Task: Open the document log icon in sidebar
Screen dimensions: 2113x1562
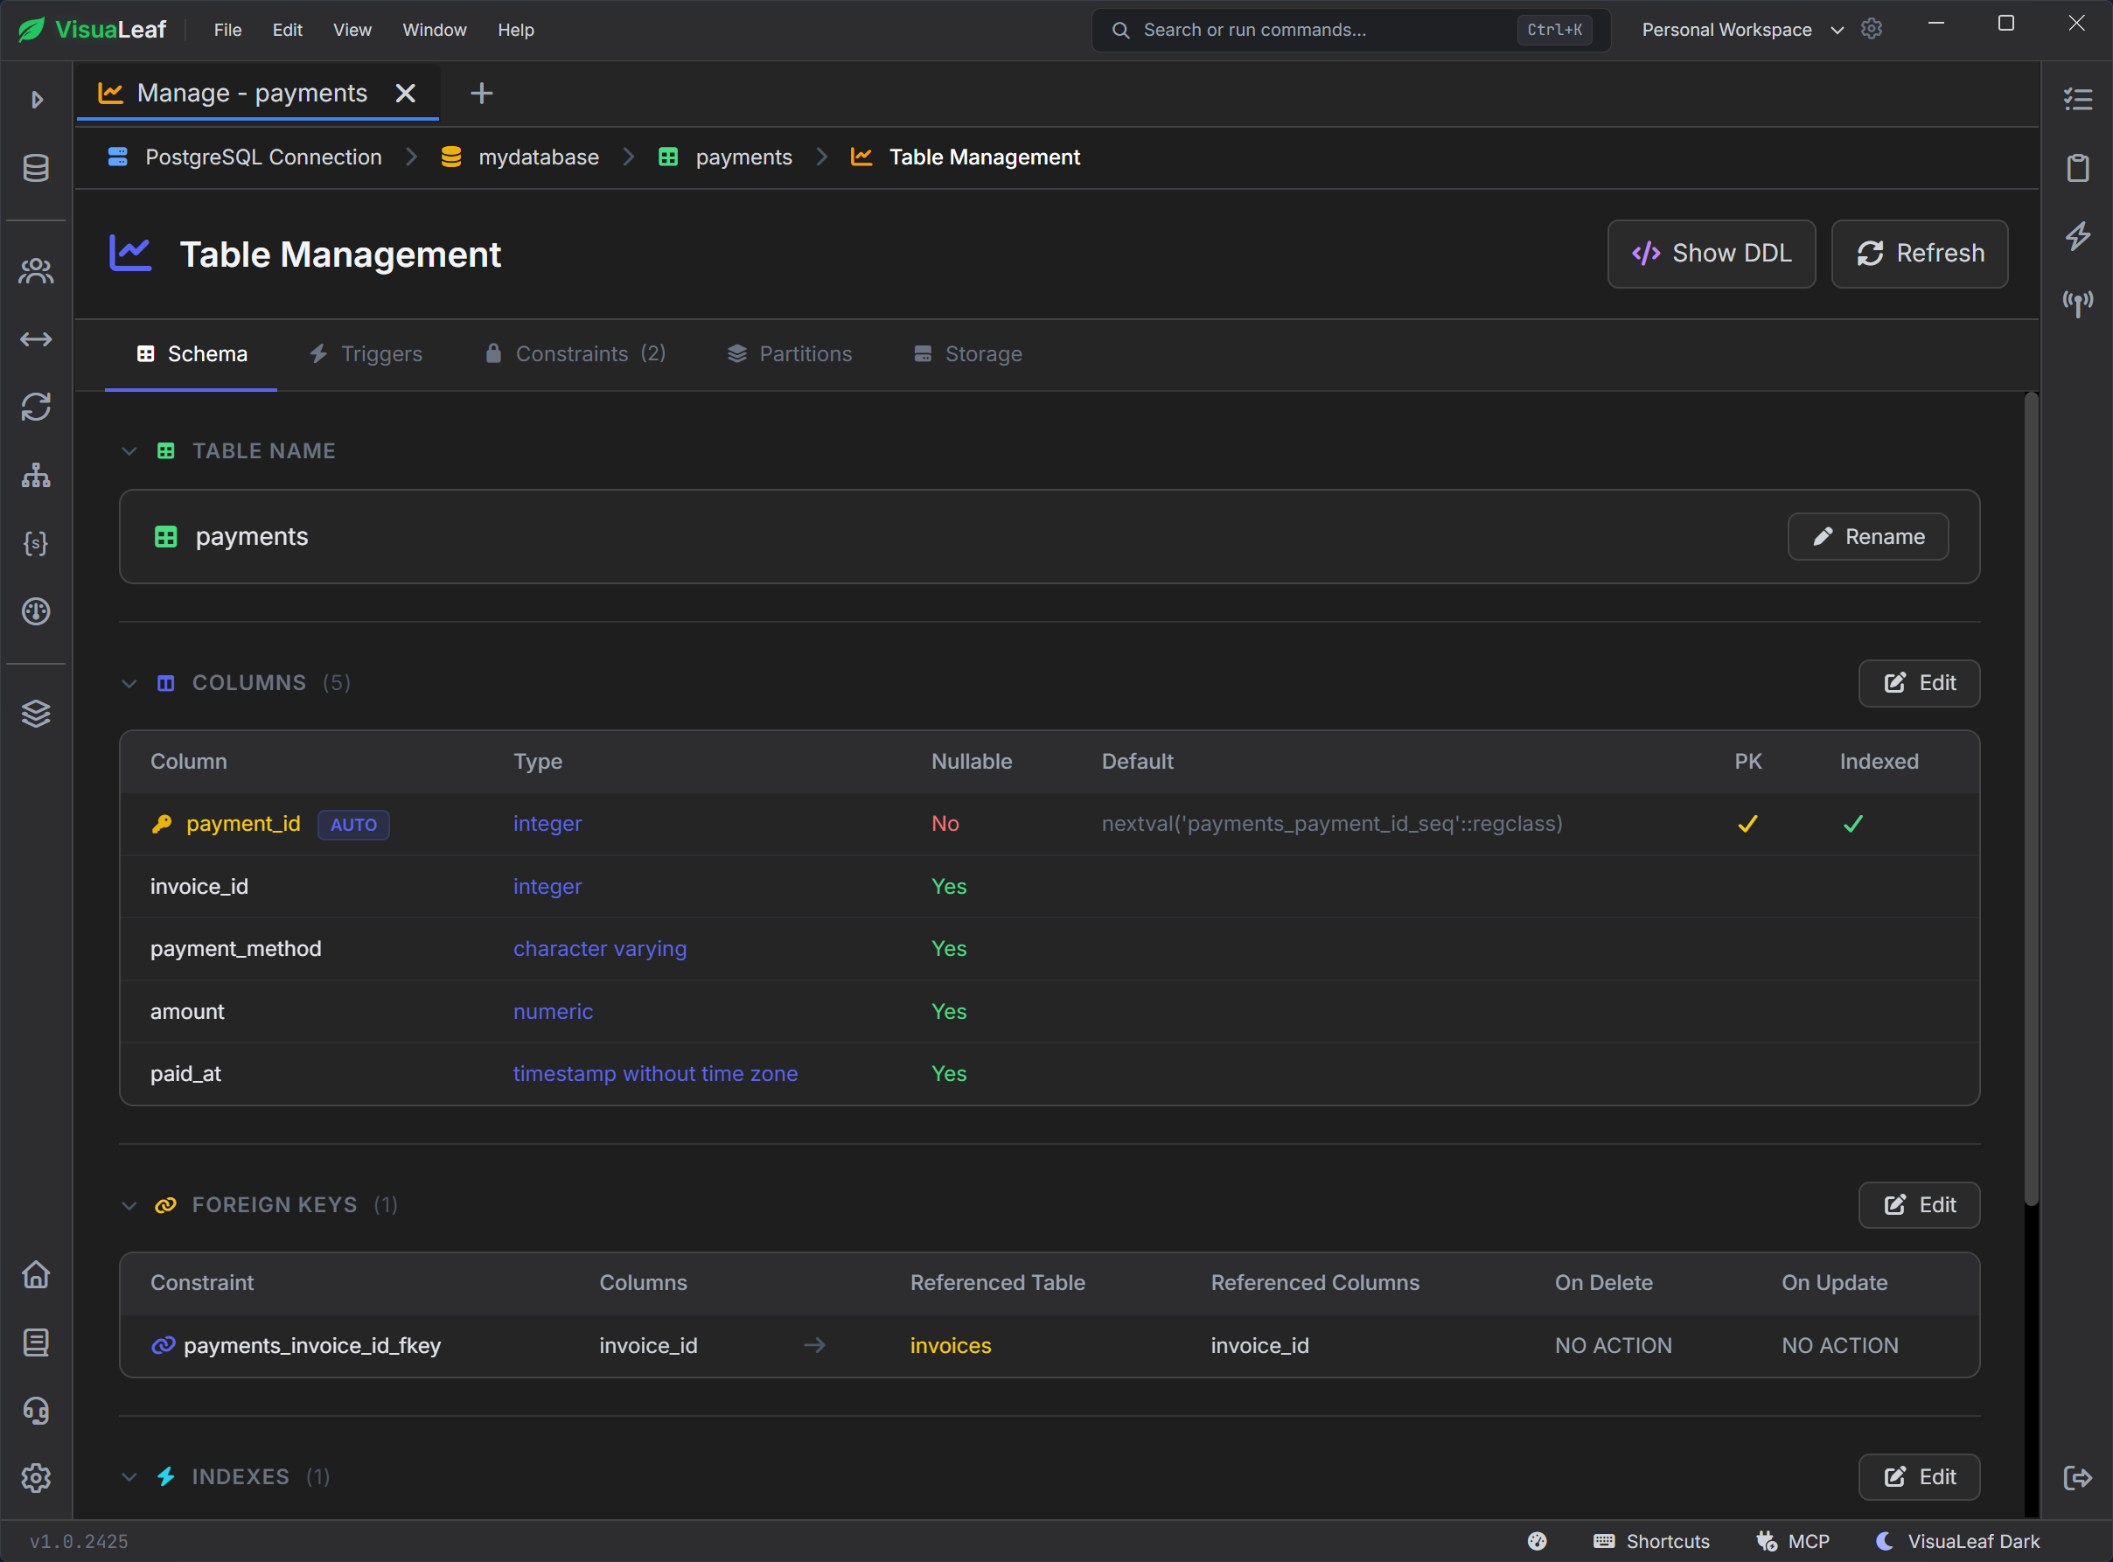Action: tap(36, 1342)
